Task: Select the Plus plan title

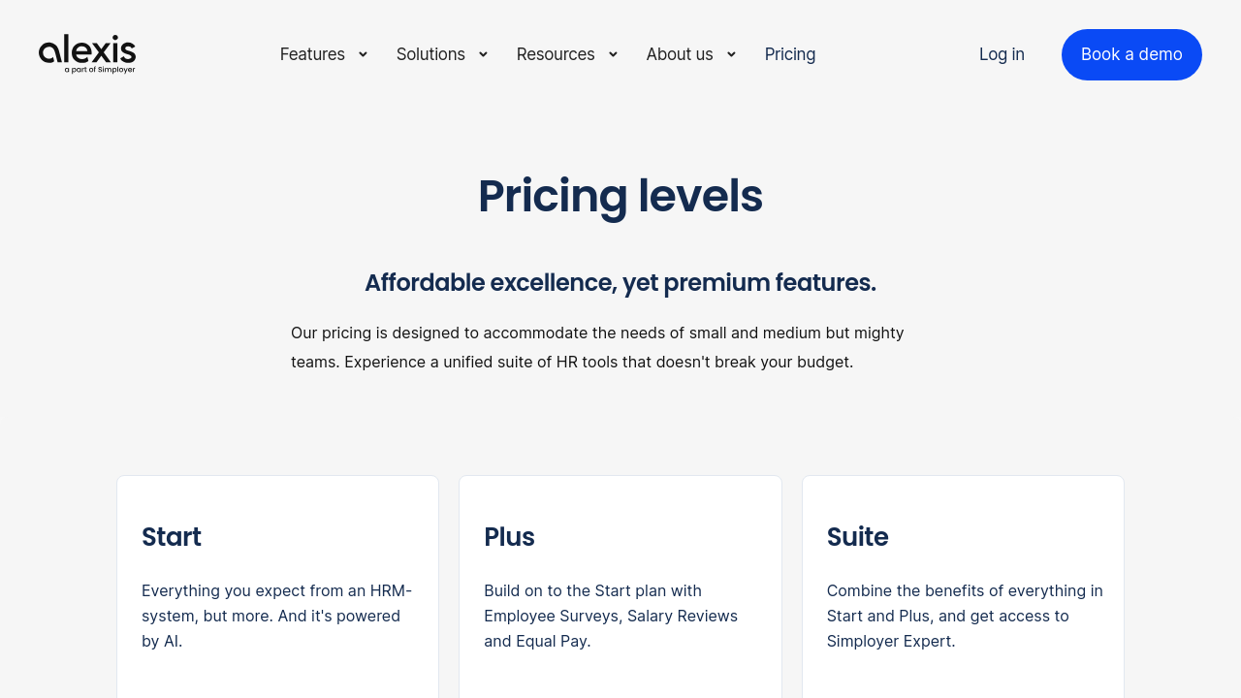Action: coord(509,537)
